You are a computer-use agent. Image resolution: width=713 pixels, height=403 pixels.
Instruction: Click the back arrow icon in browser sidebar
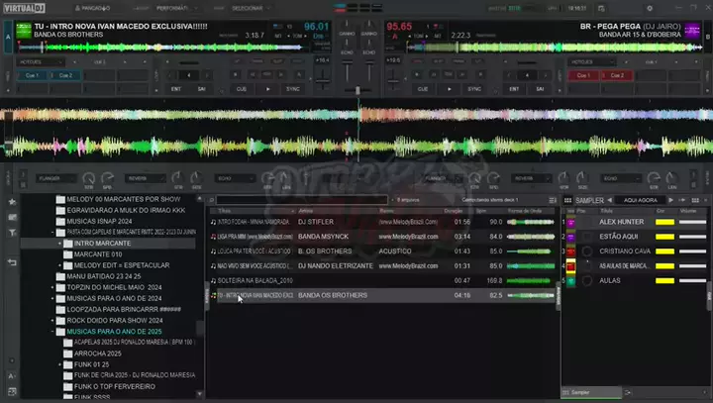click(x=12, y=262)
